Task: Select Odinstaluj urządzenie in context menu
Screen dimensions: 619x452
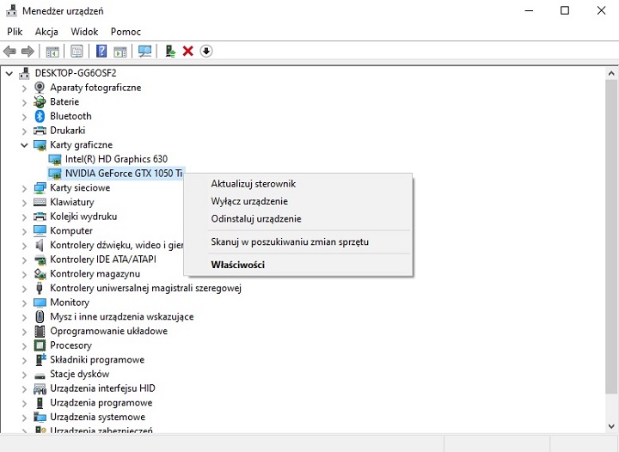Action: point(256,219)
